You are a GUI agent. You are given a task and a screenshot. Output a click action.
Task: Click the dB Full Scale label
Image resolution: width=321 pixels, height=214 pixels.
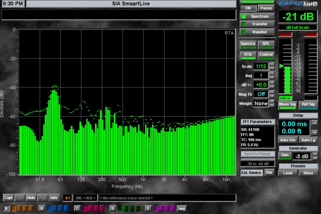pos(297,27)
